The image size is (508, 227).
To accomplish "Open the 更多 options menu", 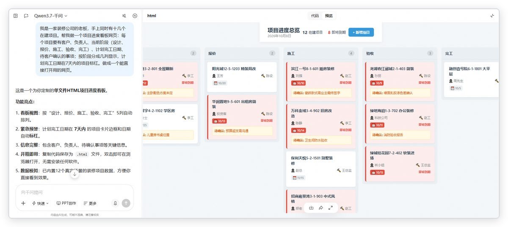I will [x=90, y=203].
